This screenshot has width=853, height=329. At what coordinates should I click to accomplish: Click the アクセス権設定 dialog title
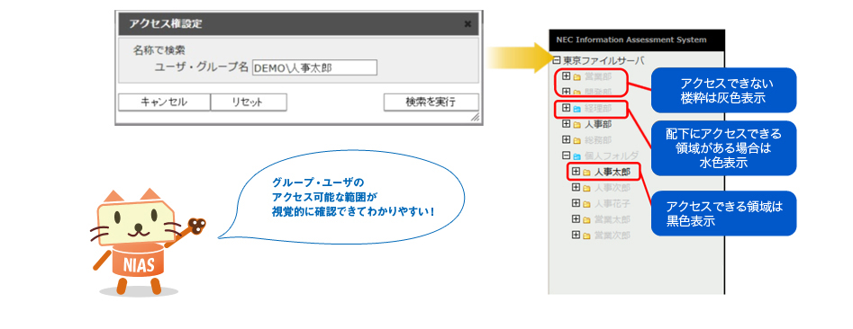pyautogui.click(x=166, y=23)
